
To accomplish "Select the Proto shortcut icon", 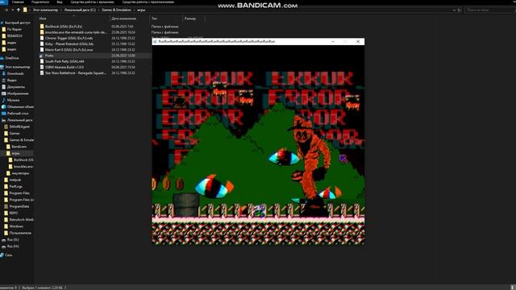I will pos(41,56).
